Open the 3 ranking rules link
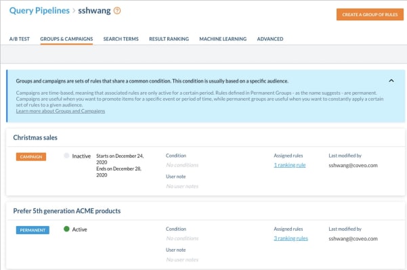407x270 pixels. click(291, 238)
